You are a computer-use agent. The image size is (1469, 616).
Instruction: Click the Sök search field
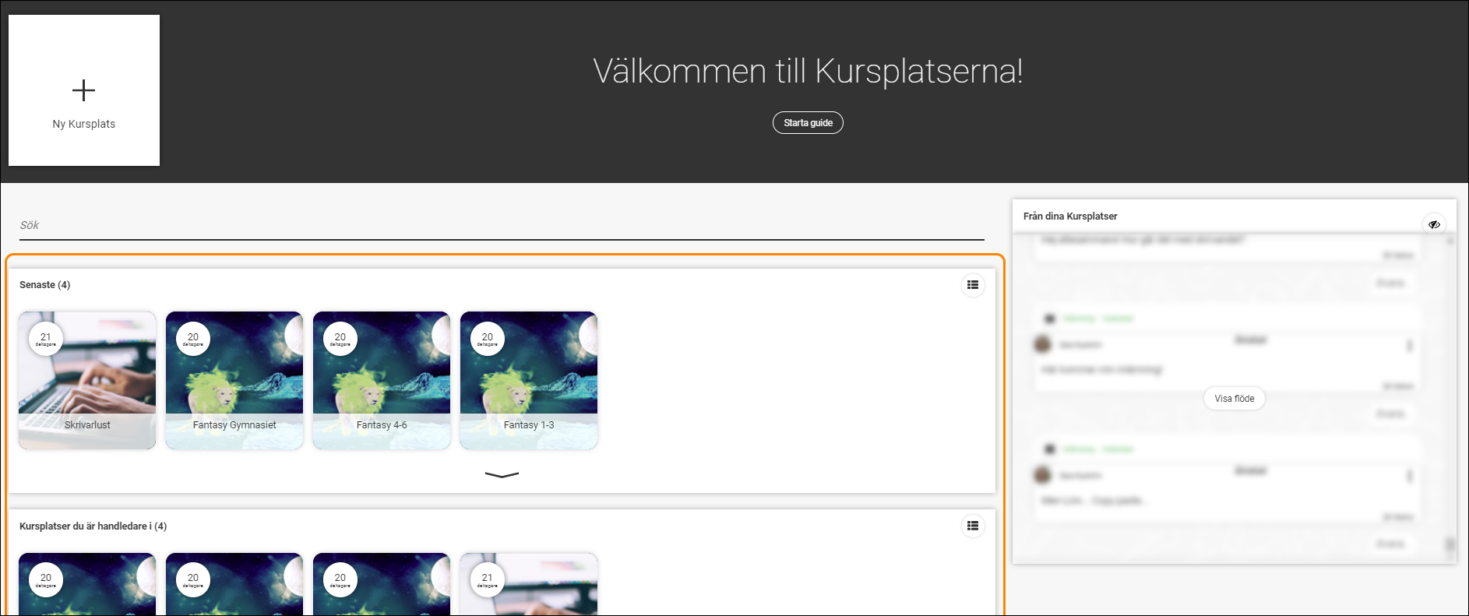502,225
